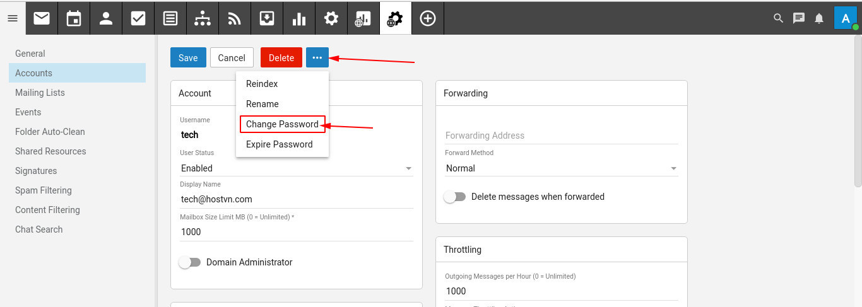Click the blue Save button
The image size is (862, 307).
(x=188, y=57)
